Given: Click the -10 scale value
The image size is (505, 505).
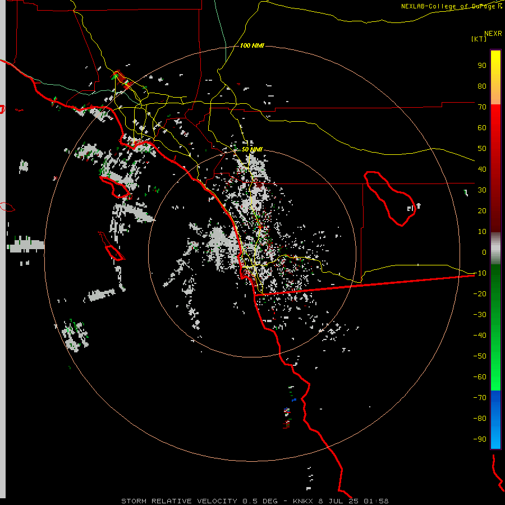Looking at the screenshot, I should point(480,273).
